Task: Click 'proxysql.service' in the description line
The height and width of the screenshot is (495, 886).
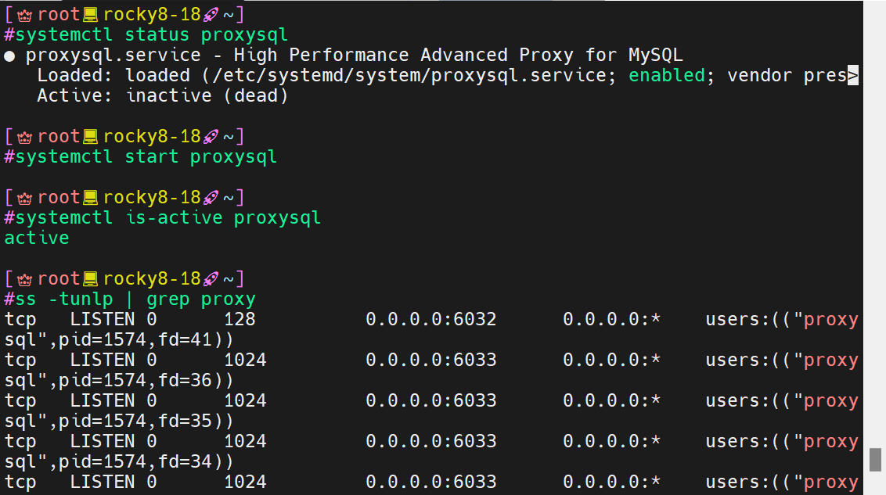Action: pyautogui.click(x=113, y=55)
